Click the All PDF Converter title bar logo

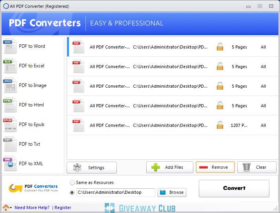click(x=6, y=6)
